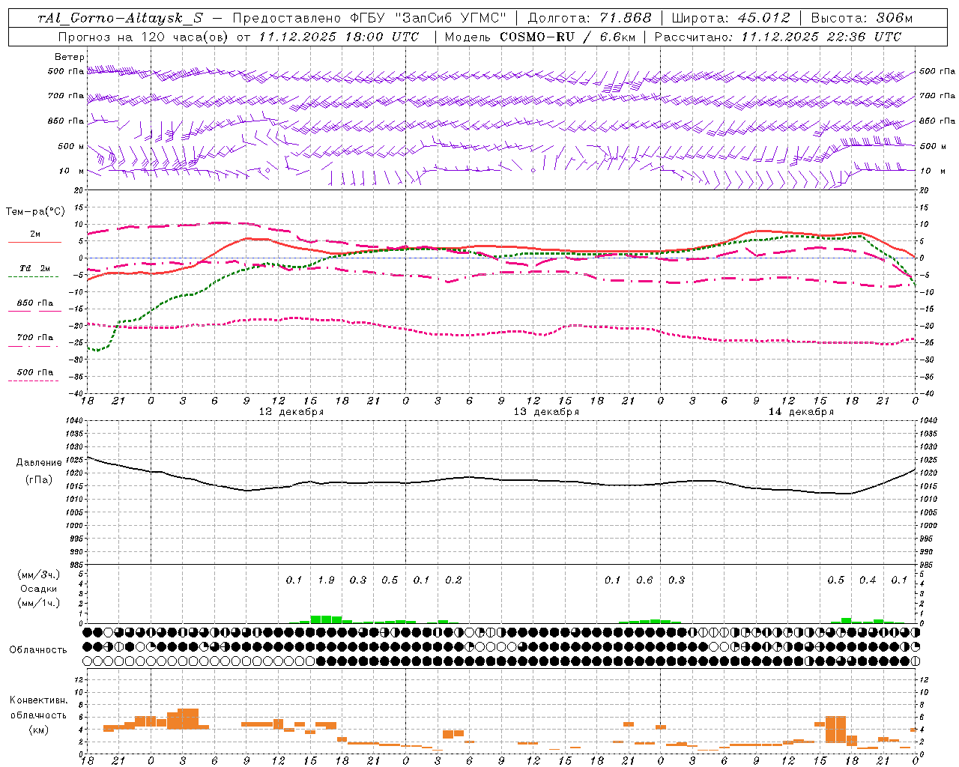
Task: Click the 0.2 precipitation value
Action: click(x=453, y=580)
